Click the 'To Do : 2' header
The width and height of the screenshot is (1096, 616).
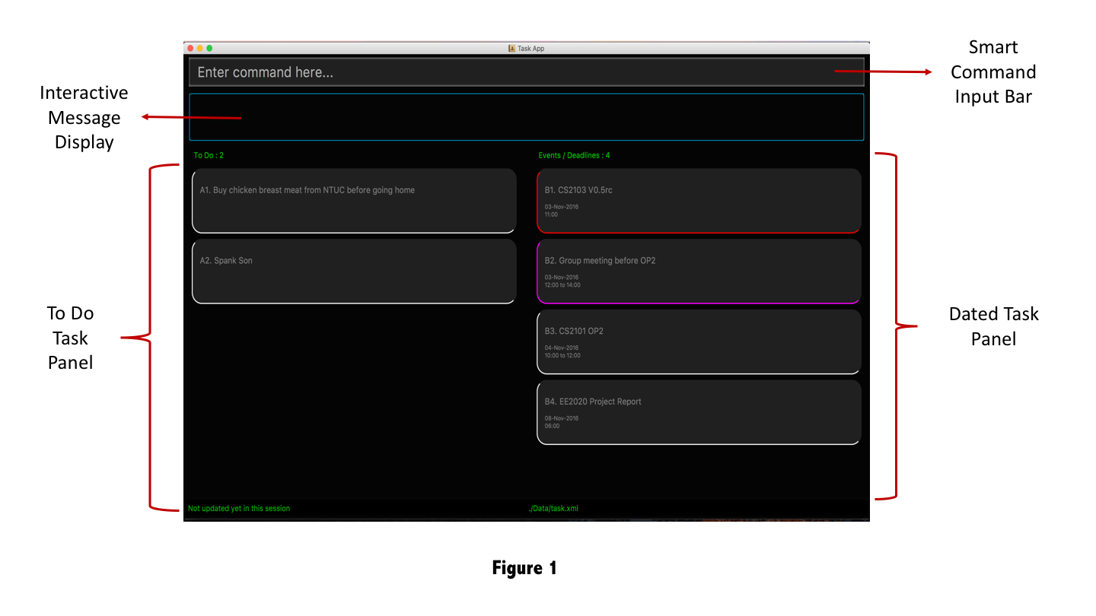pos(209,155)
